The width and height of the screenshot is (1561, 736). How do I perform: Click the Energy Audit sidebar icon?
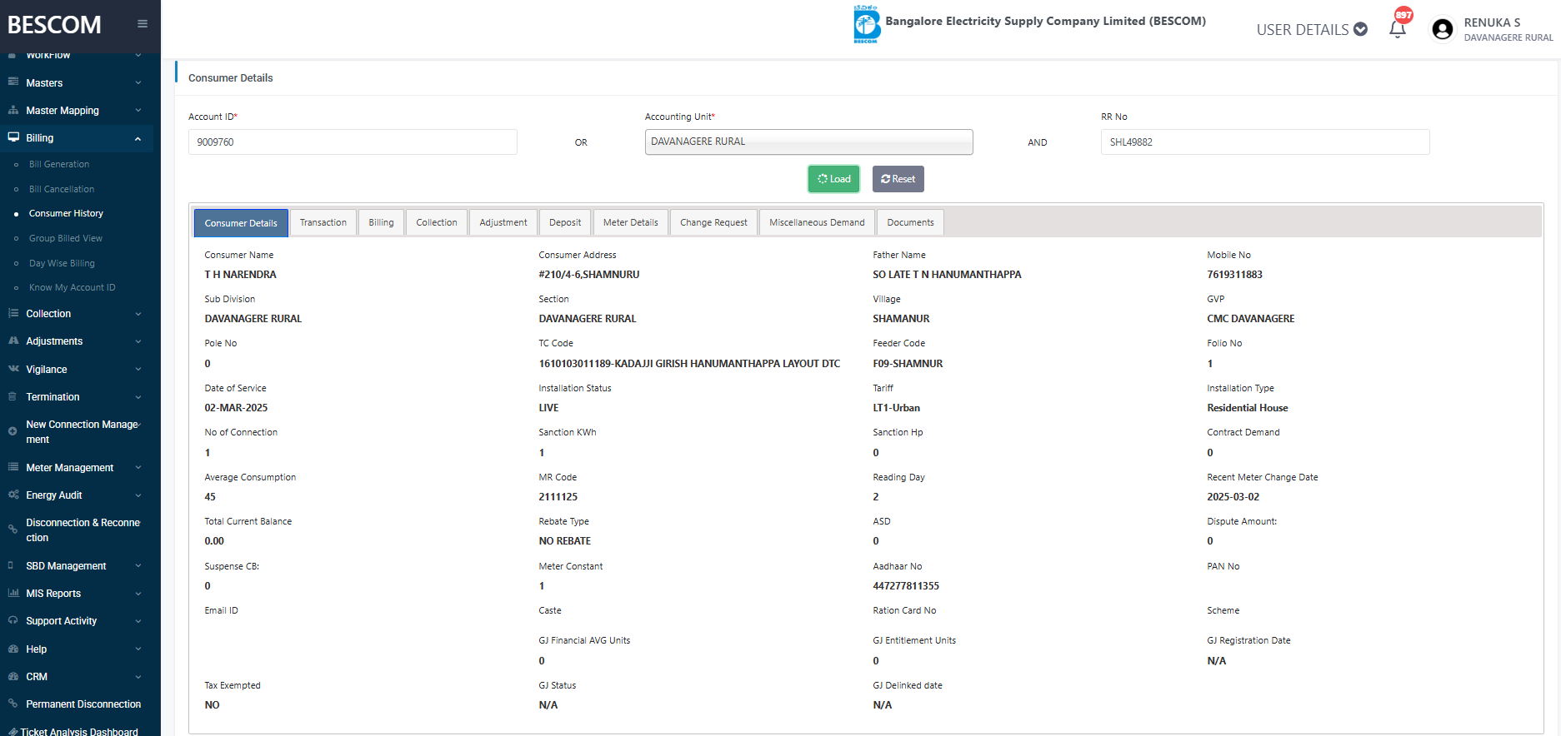pyautogui.click(x=13, y=495)
